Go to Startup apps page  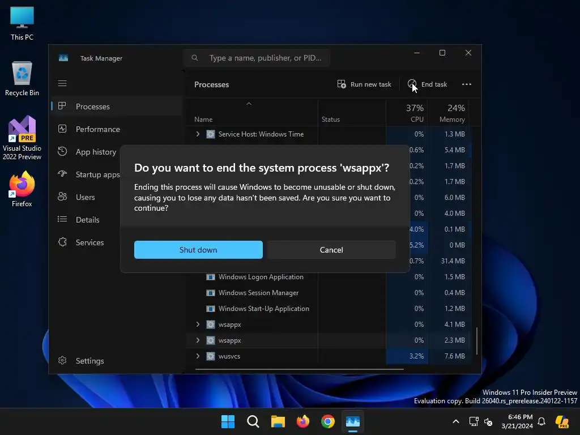pyautogui.click(x=86, y=174)
